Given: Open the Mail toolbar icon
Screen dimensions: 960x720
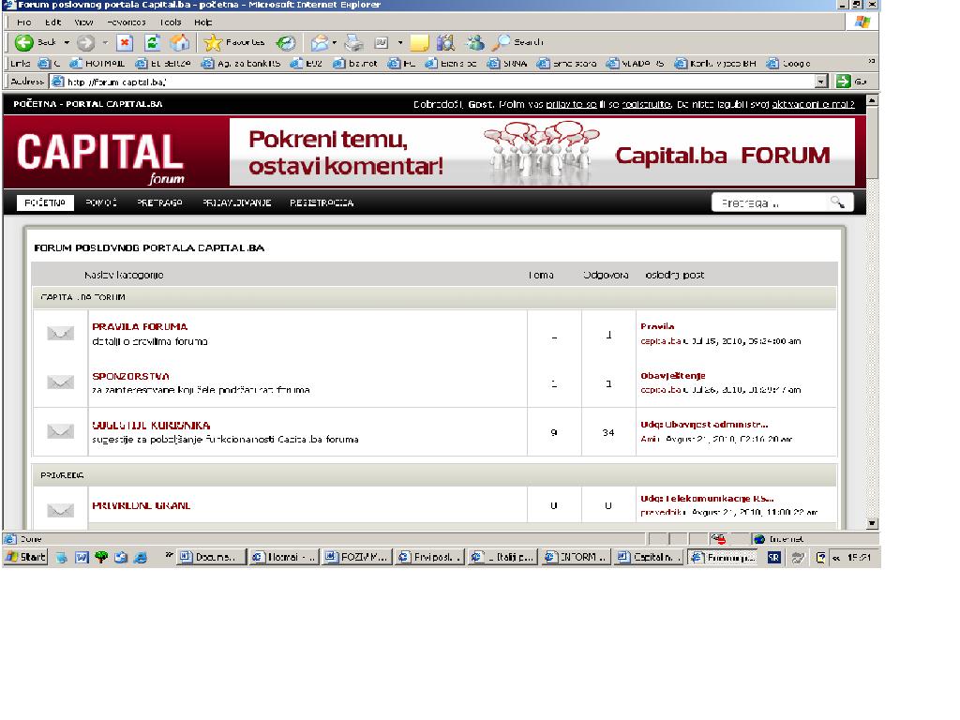Looking at the screenshot, I should coord(320,42).
